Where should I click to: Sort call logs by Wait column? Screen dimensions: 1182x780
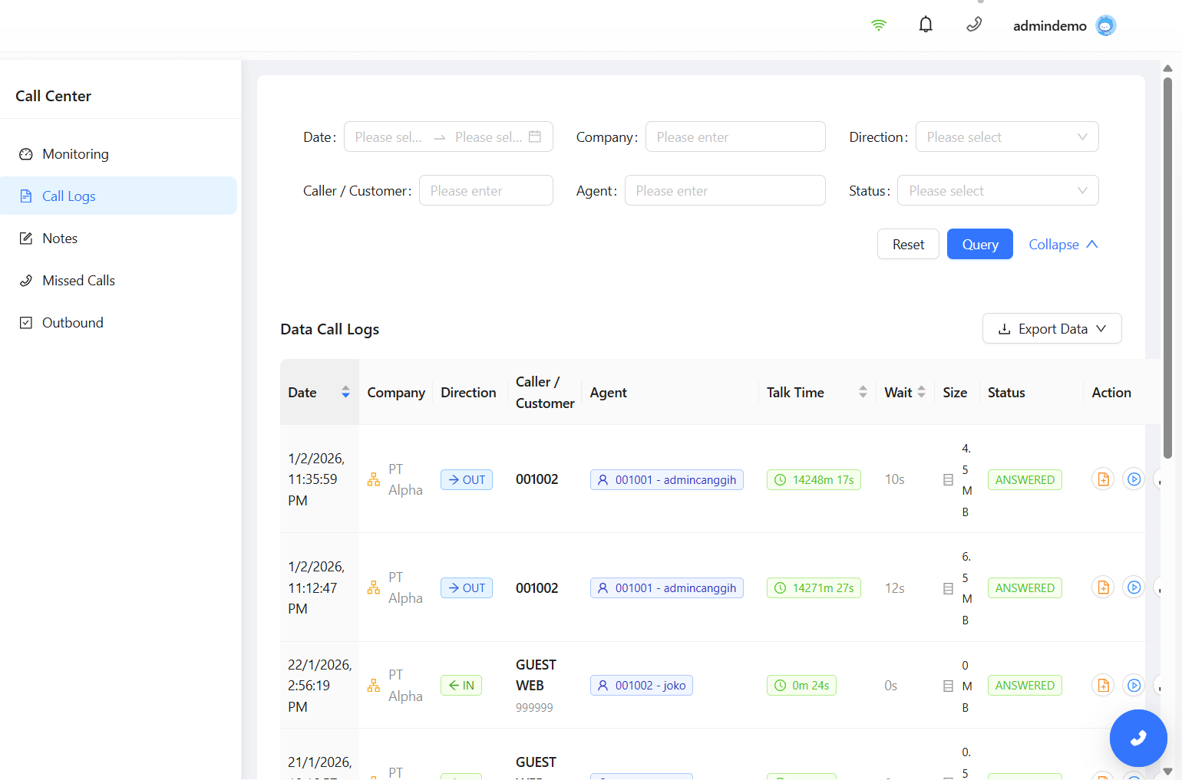921,392
